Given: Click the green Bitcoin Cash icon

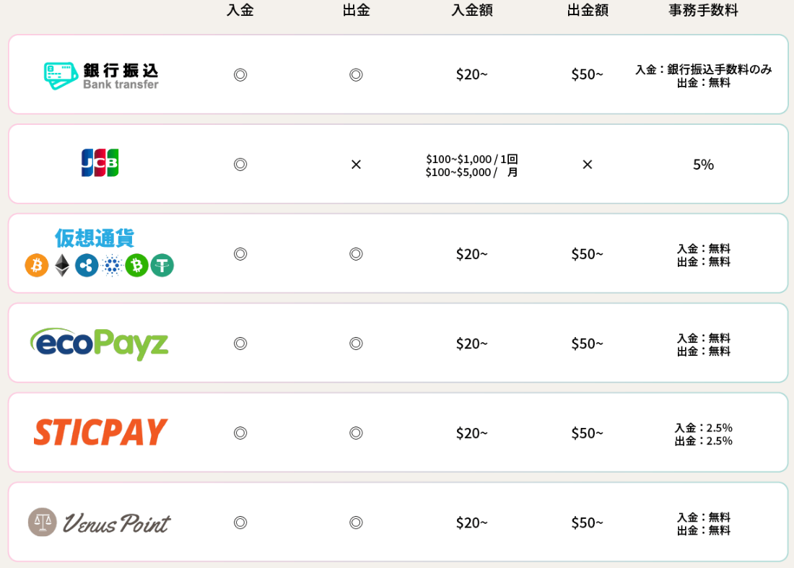Looking at the screenshot, I should (136, 266).
